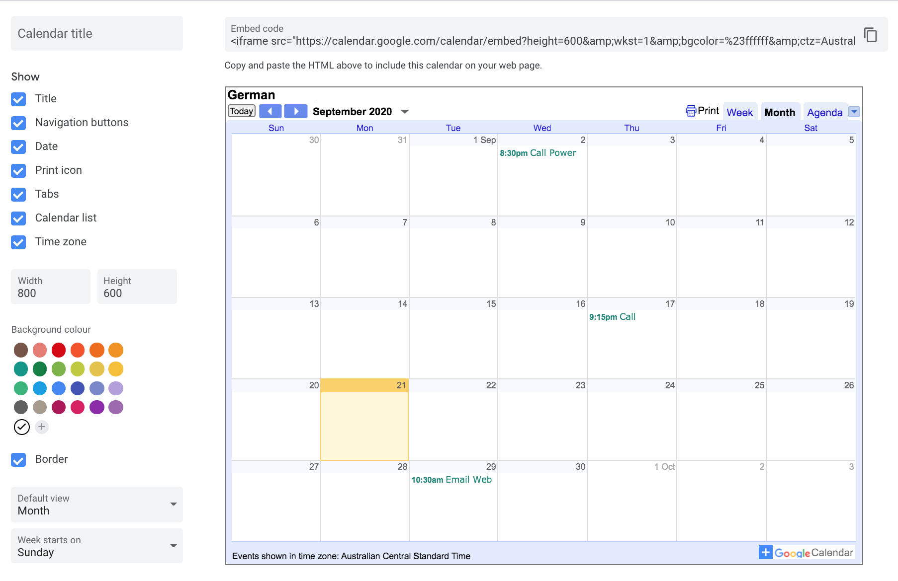This screenshot has height=581, width=898.
Task: Switch to the Agenda tab
Action: click(824, 112)
